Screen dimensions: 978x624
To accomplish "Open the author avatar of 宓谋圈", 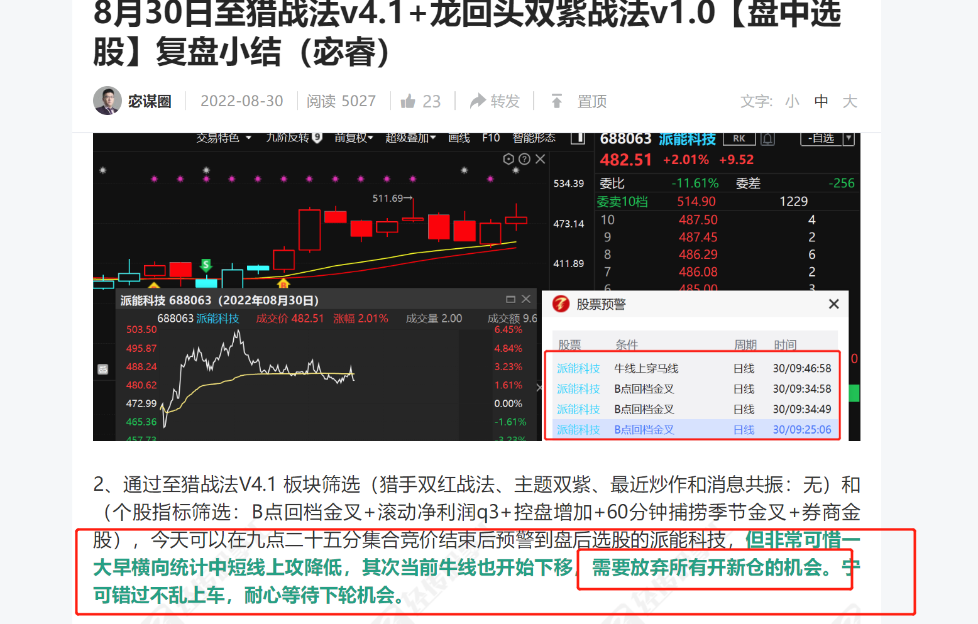I will 107,101.
